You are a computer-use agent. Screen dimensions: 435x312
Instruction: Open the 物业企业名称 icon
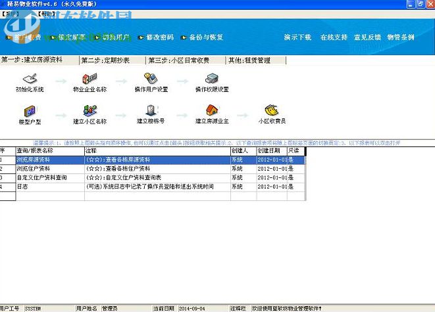tap(90, 78)
